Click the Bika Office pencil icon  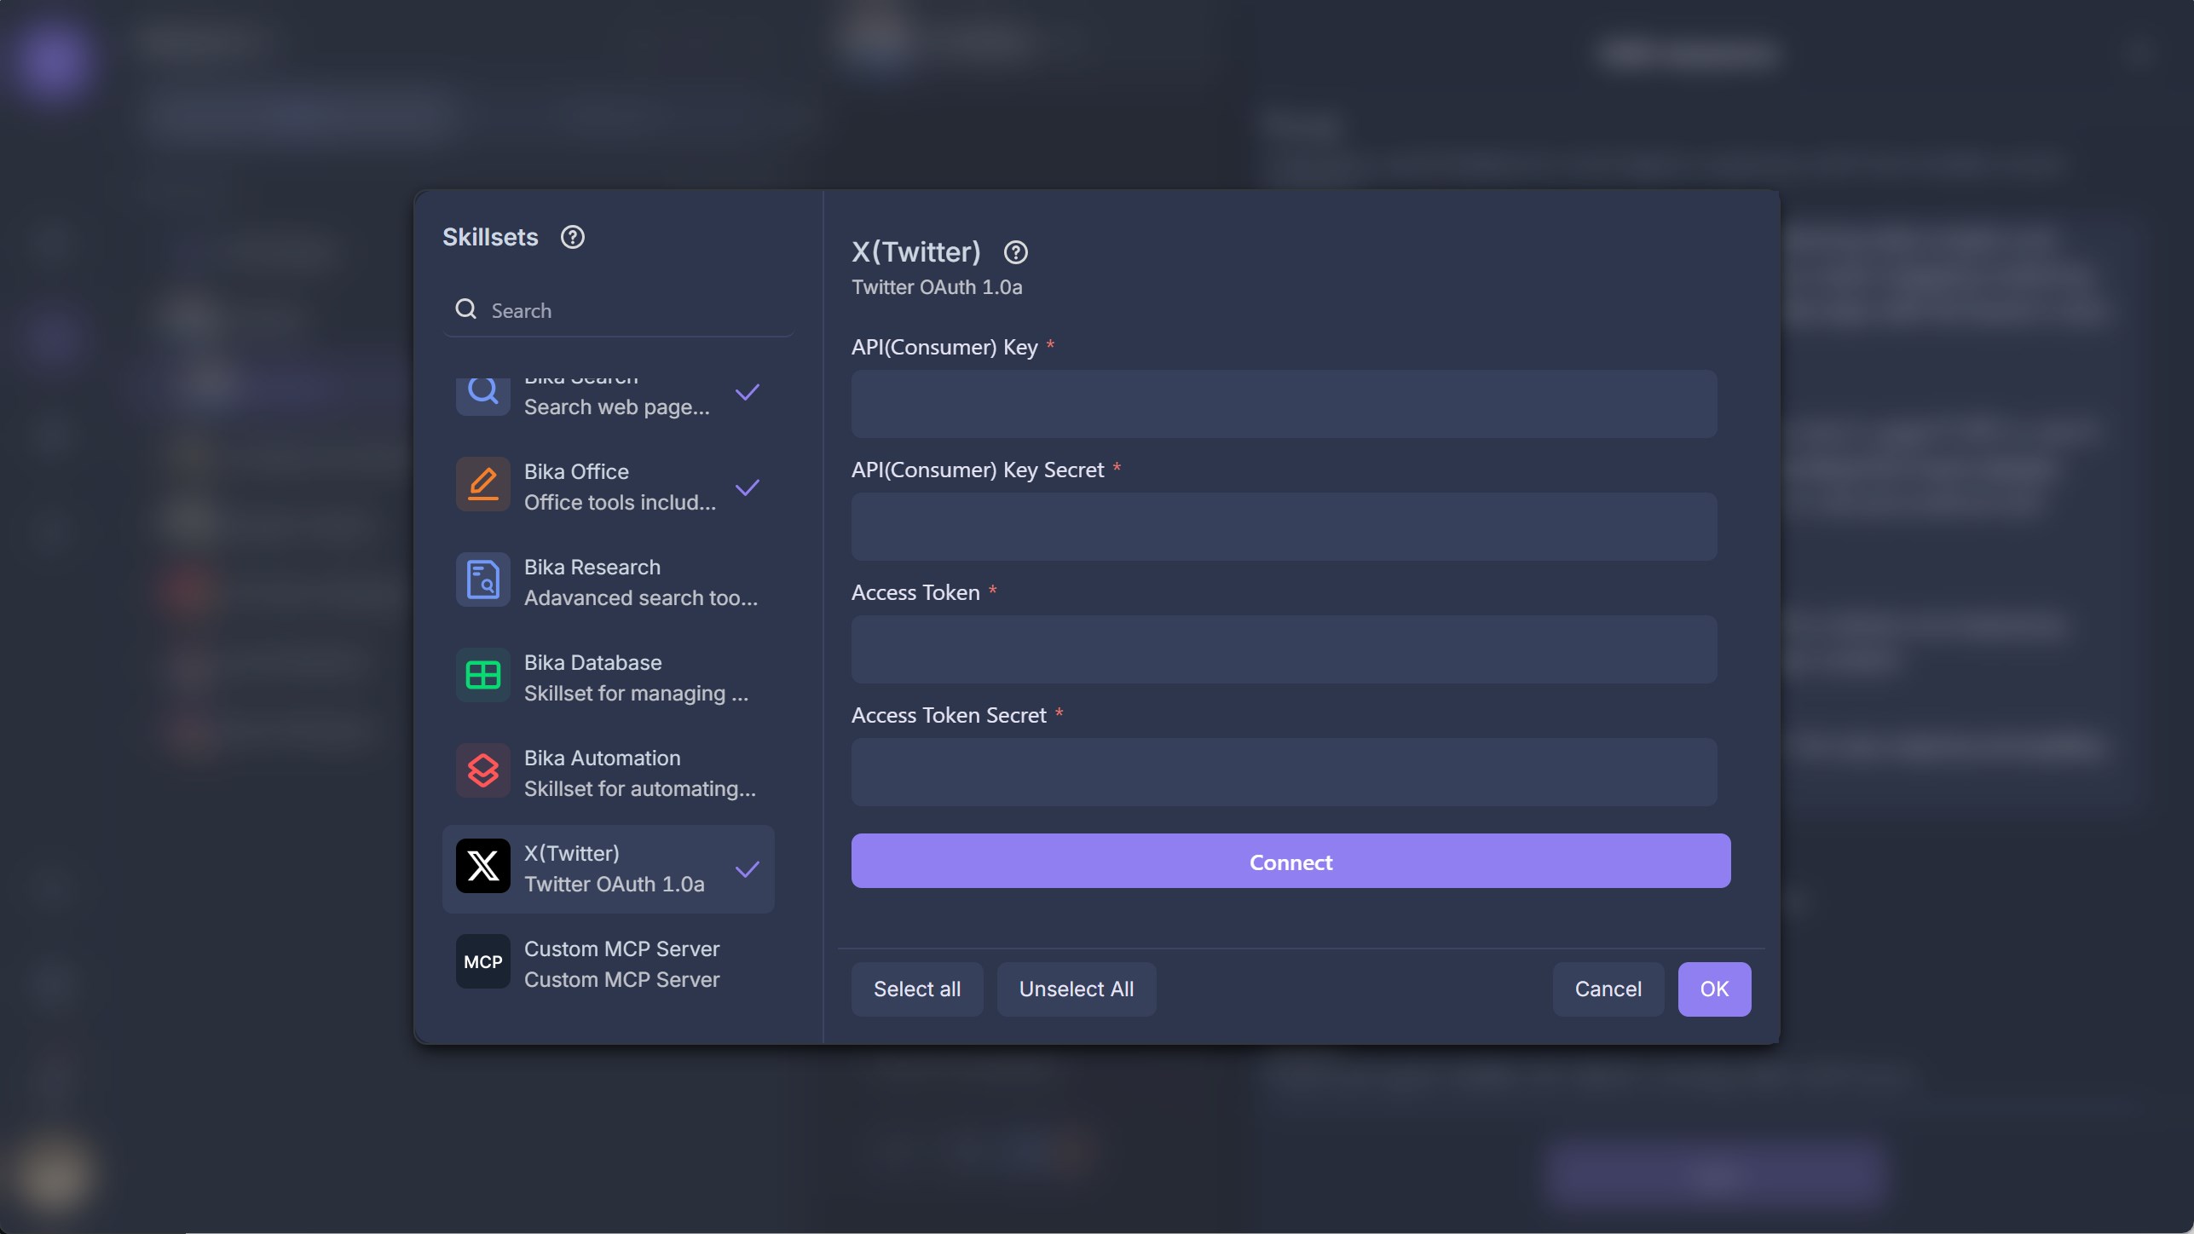(x=483, y=484)
